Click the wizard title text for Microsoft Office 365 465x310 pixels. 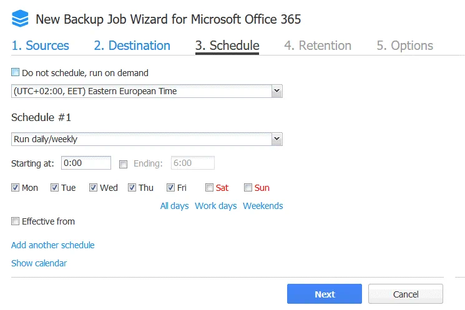point(169,19)
